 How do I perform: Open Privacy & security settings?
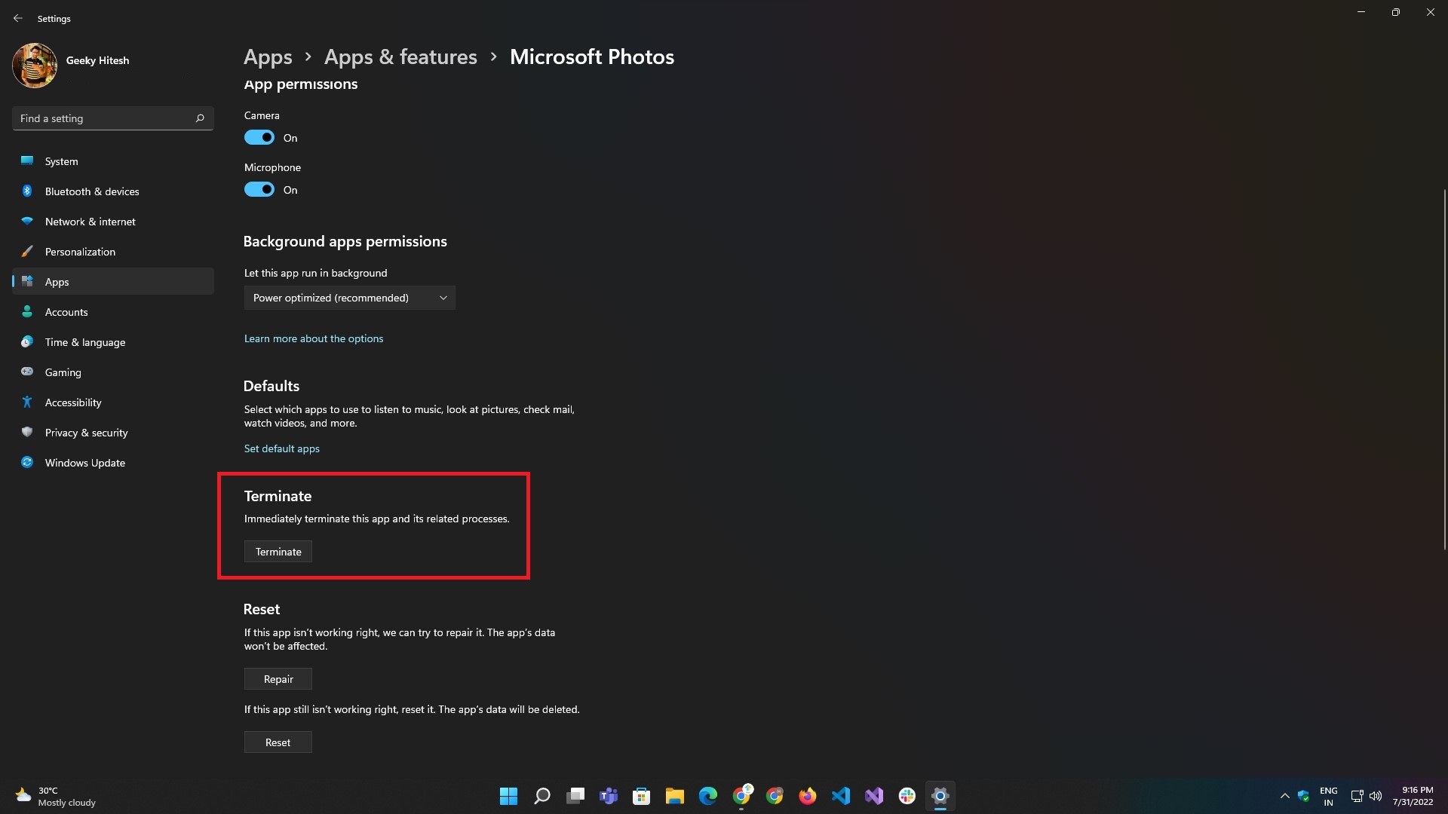click(x=85, y=432)
